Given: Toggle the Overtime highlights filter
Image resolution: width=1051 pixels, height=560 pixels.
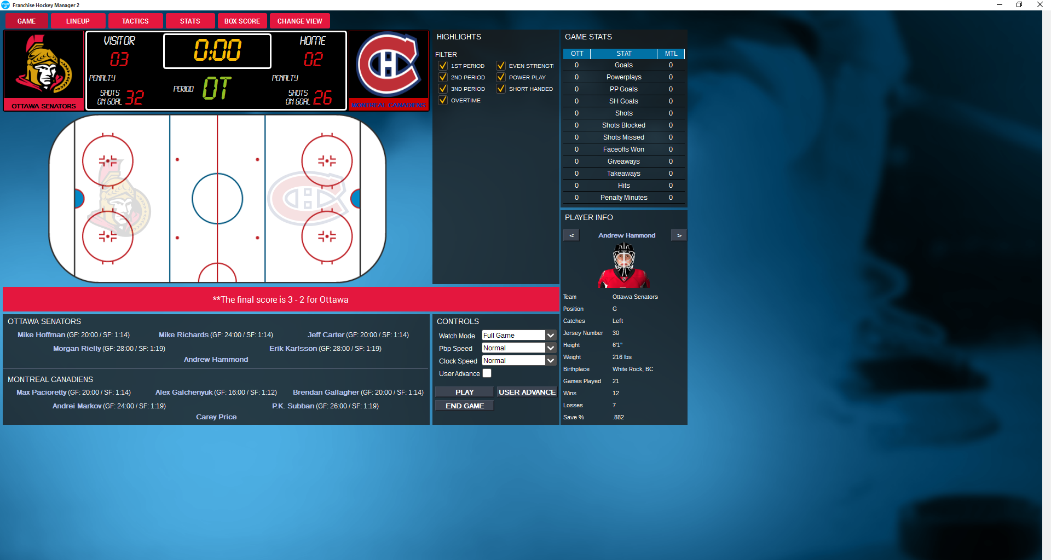Looking at the screenshot, I should (x=443, y=100).
